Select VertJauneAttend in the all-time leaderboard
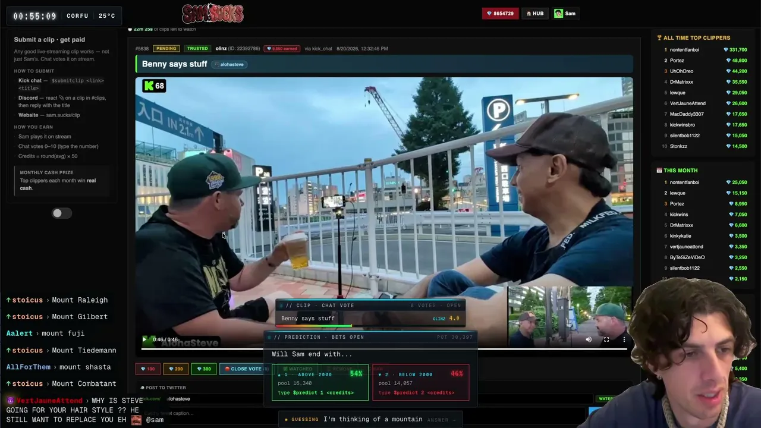 click(688, 103)
